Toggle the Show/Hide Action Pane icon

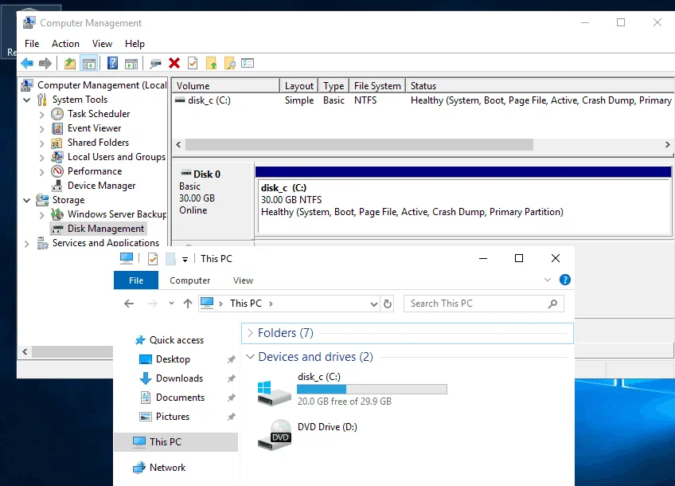pos(131,63)
